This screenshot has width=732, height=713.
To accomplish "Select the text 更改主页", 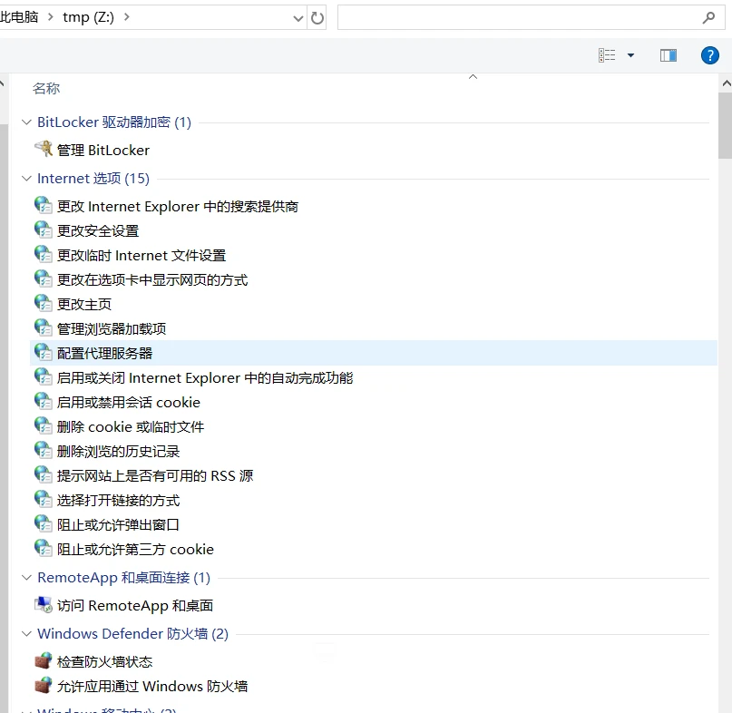I will click(84, 305).
